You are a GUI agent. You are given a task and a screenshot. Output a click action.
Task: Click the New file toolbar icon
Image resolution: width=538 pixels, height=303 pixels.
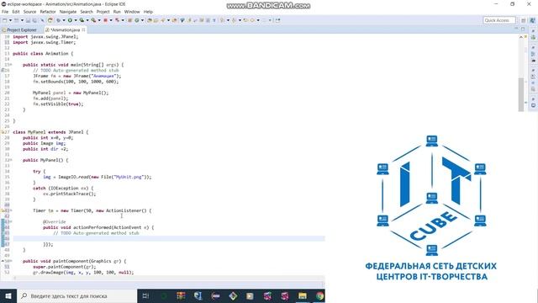(x=4, y=20)
